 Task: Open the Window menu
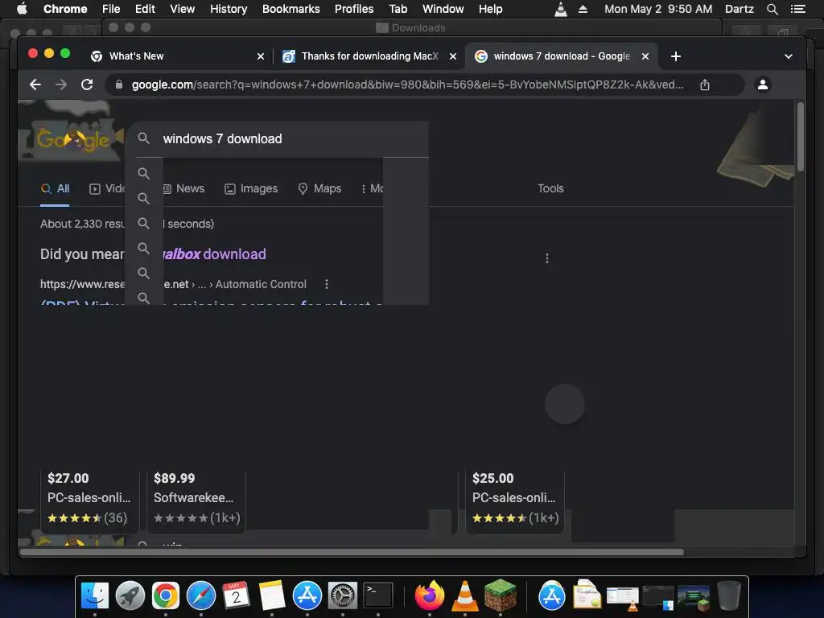click(443, 9)
